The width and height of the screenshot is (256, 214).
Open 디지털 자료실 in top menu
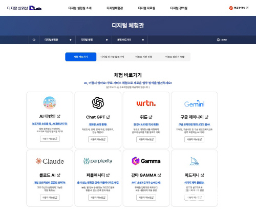coord(146,8)
